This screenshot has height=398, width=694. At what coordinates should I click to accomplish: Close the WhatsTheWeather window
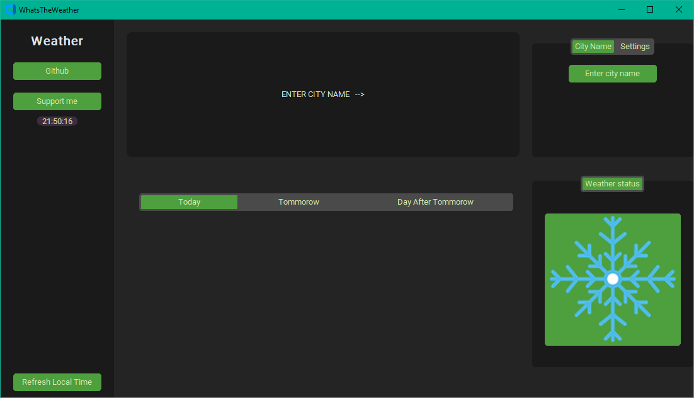678,9
